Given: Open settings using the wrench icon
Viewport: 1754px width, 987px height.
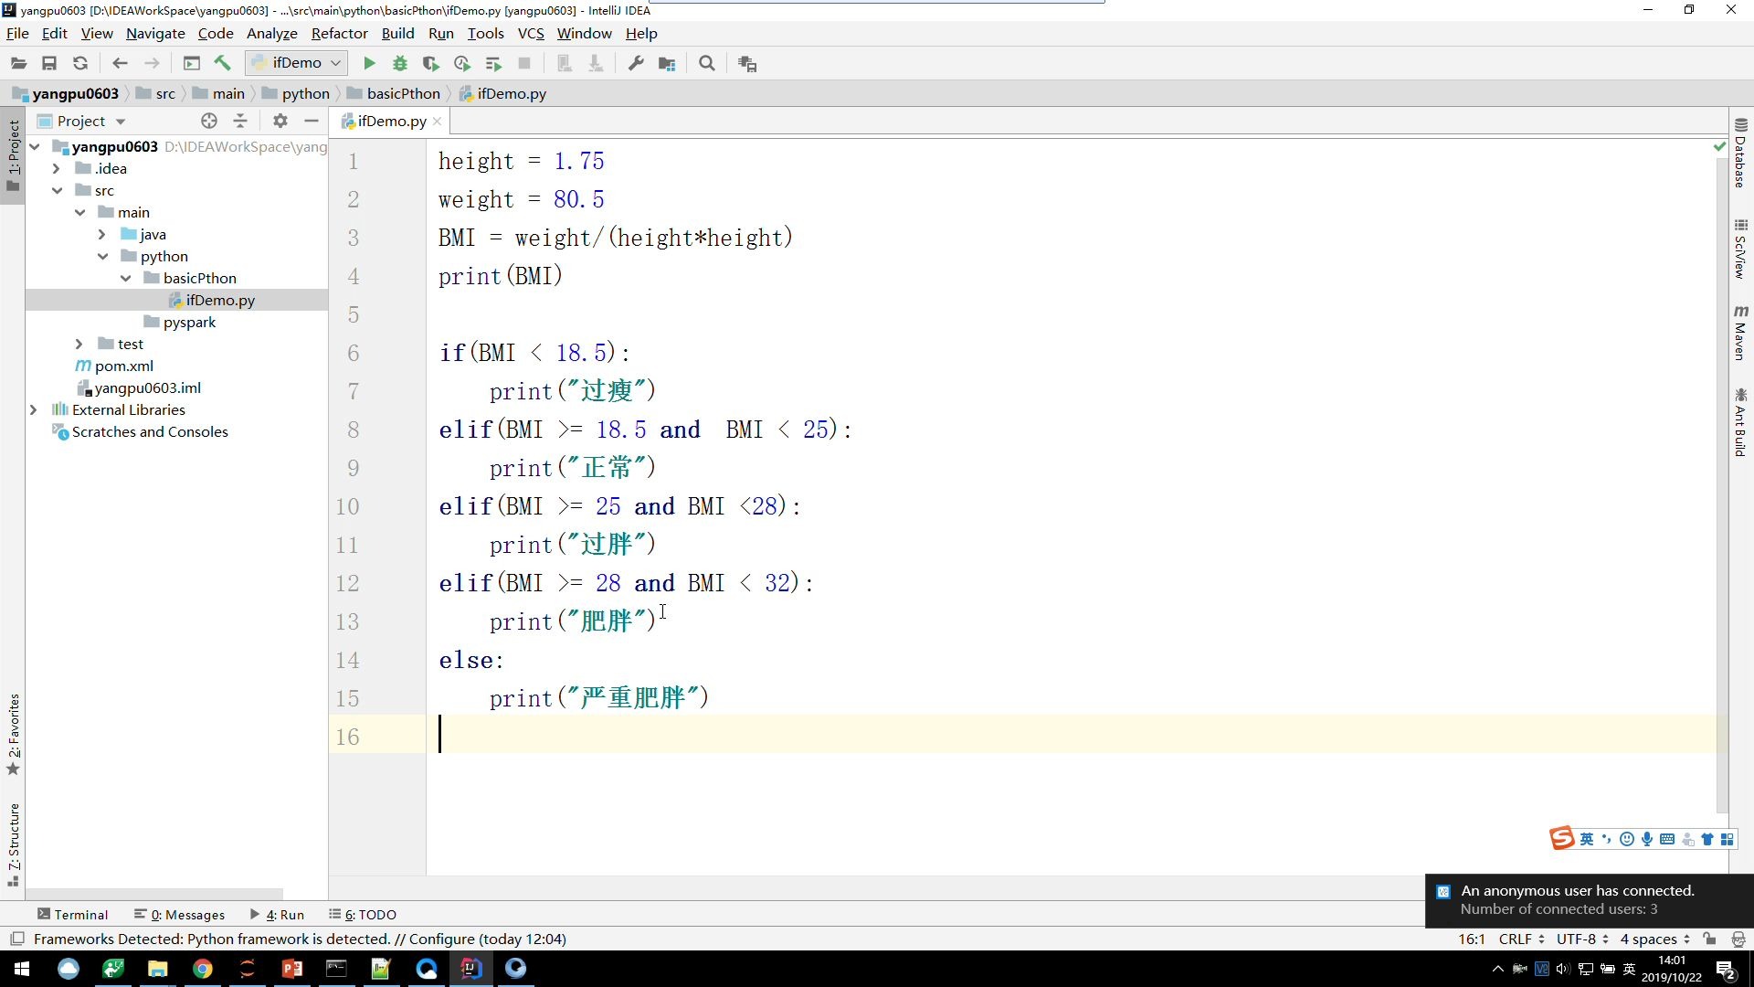Looking at the screenshot, I should coord(636,63).
